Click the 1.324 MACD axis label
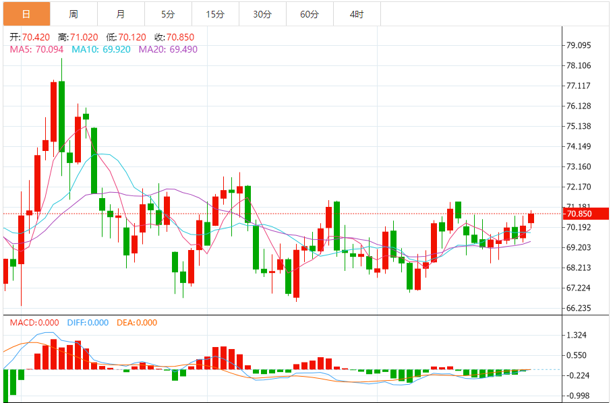 click(577, 335)
